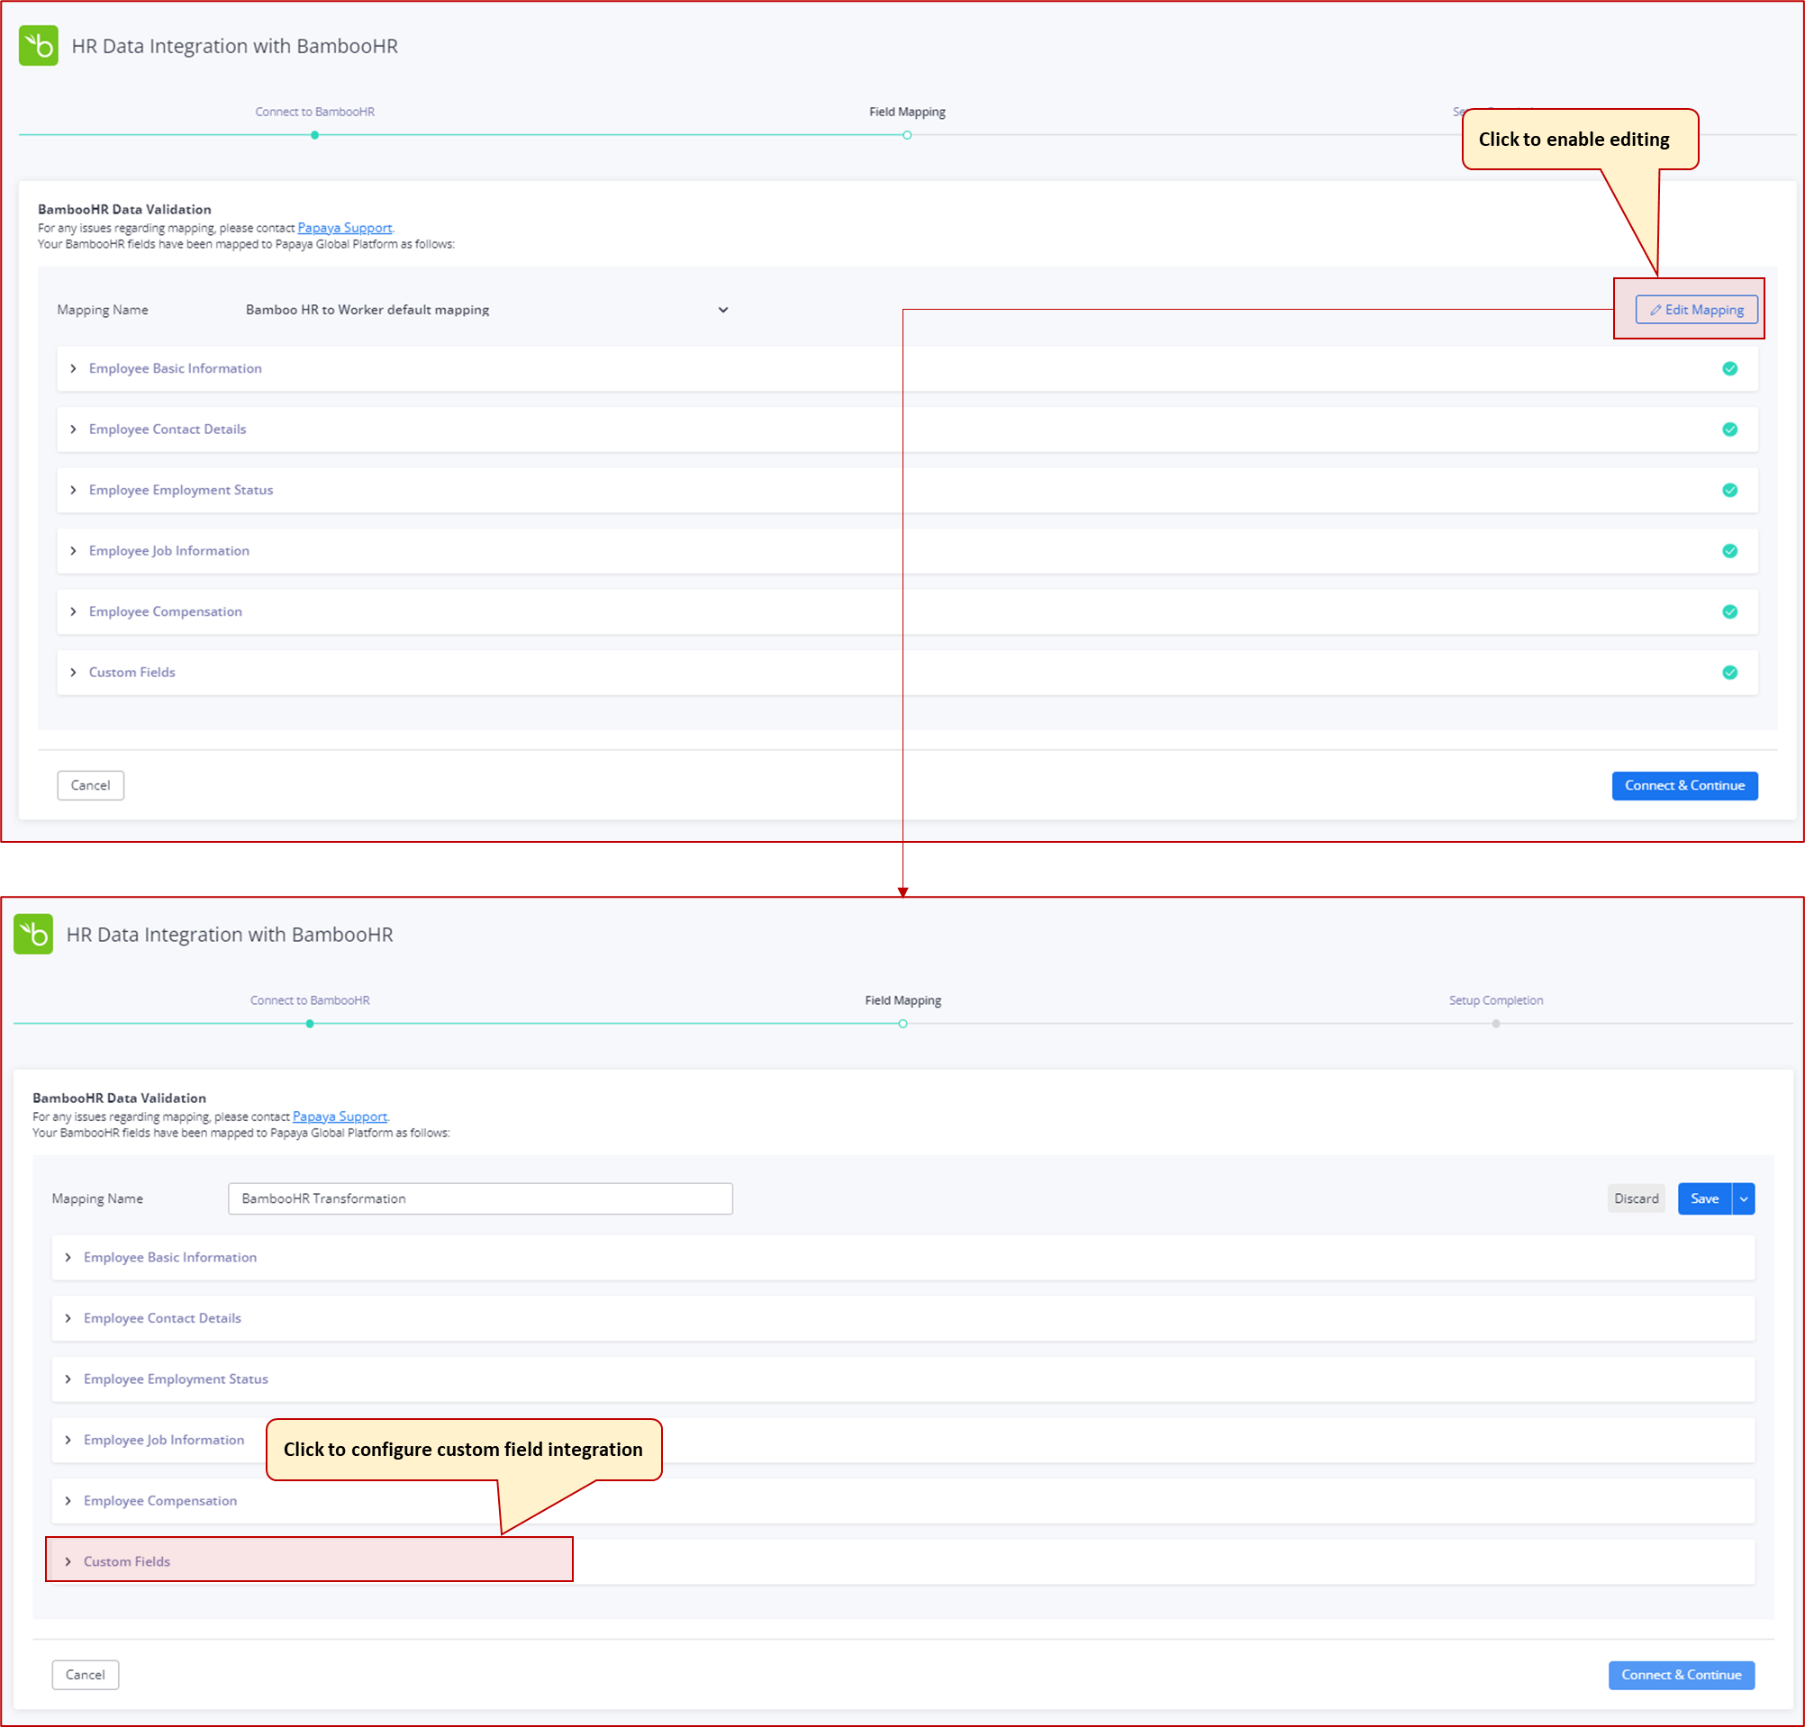This screenshot has height=1727, width=1805.
Task: Click Cancel in the top panel
Action: pyautogui.click(x=90, y=785)
